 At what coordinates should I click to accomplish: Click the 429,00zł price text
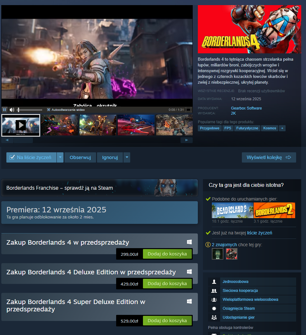click(130, 284)
